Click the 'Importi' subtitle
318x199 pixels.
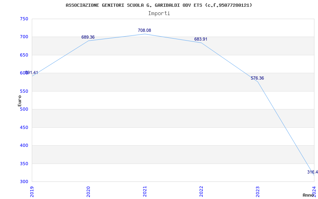coord(159,14)
